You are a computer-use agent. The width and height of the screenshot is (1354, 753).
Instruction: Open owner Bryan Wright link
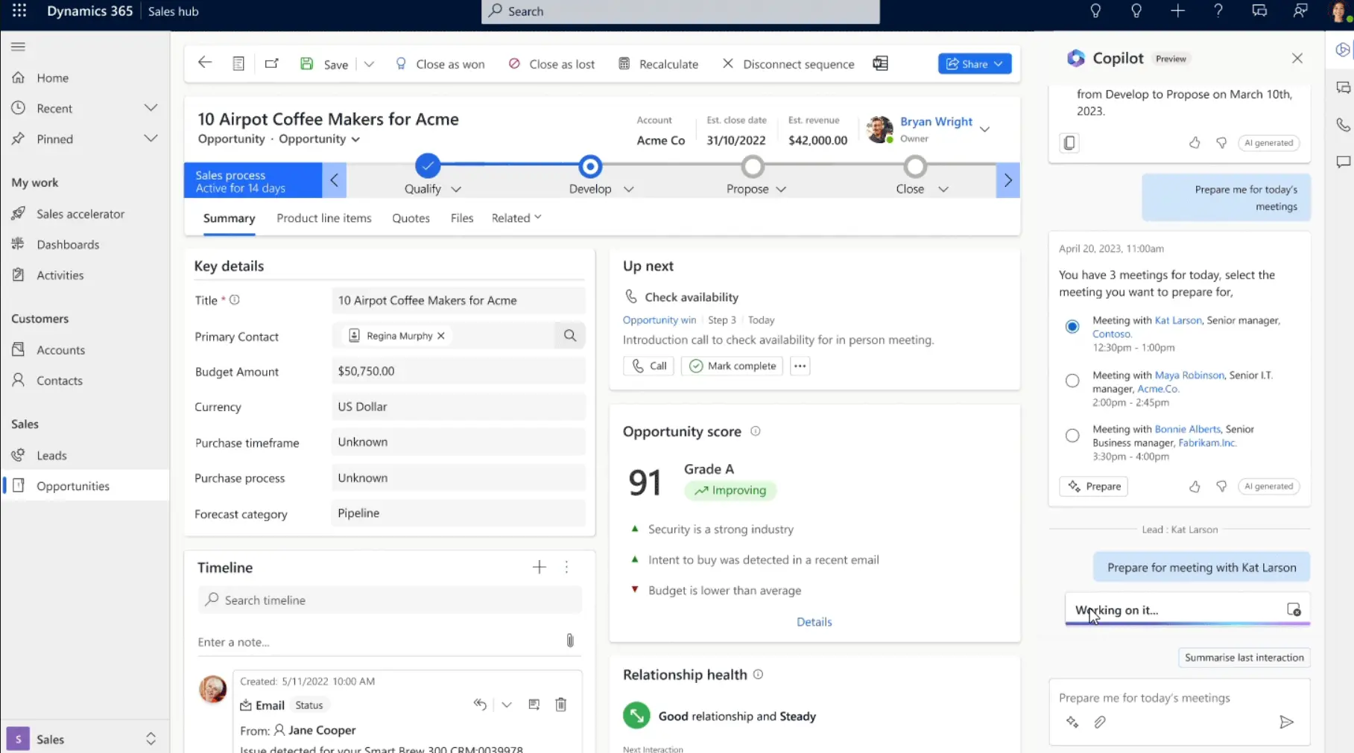(x=936, y=121)
